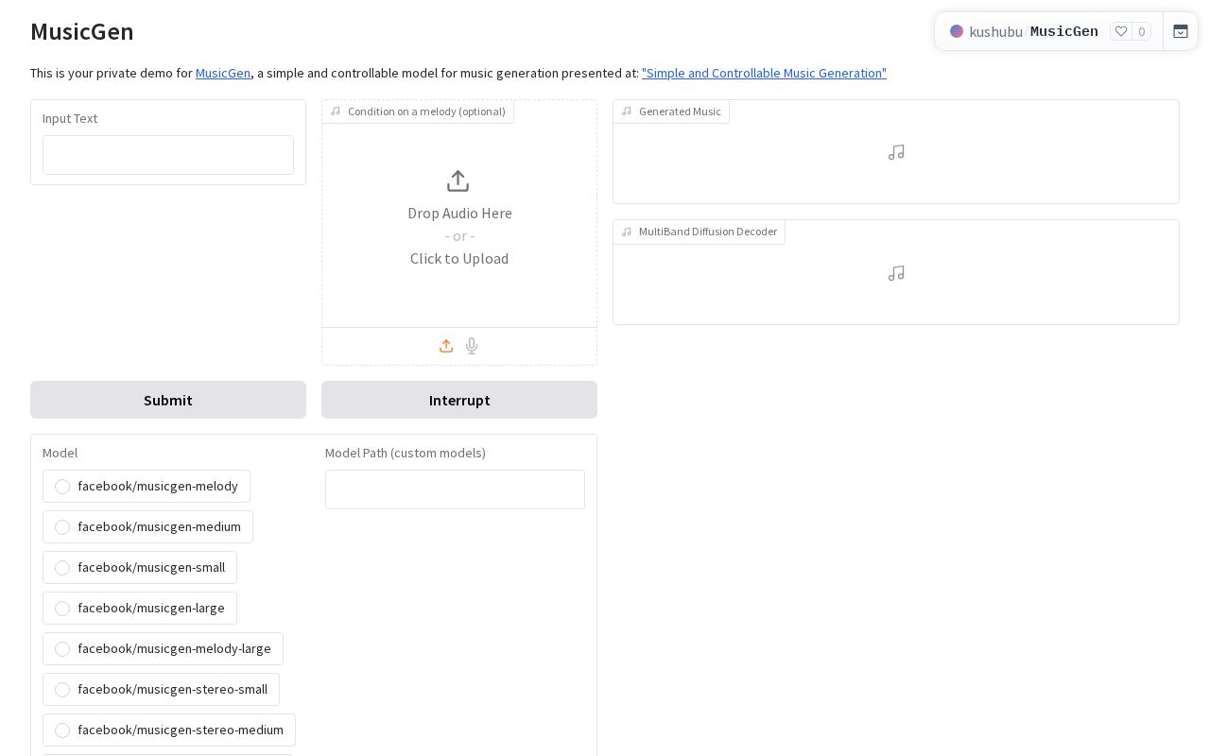Click the Interrupt button
Viewport: 1210px width, 756px height.
(459, 400)
